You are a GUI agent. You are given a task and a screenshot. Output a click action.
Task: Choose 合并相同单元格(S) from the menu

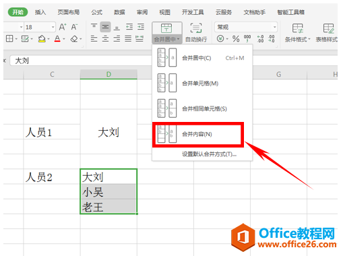point(202,108)
